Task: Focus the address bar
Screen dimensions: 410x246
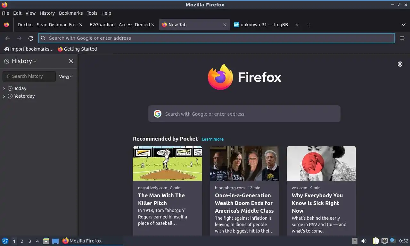Action: 217,38
